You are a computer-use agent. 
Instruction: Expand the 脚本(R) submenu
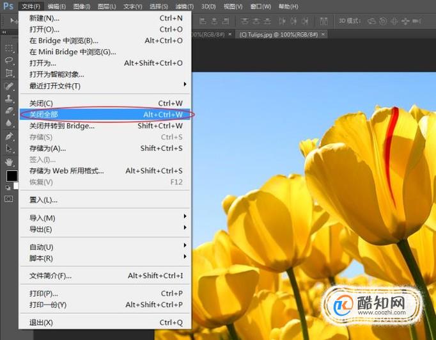(x=105, y=258)
